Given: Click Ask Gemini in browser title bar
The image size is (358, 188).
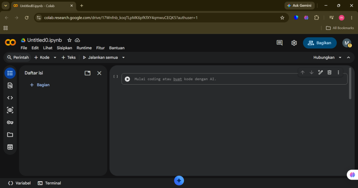Looking at the screenshot, I should 299,6.
